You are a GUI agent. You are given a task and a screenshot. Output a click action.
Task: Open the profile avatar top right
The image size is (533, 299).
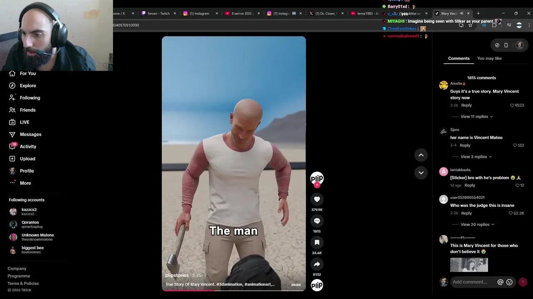tap(519, 45)
